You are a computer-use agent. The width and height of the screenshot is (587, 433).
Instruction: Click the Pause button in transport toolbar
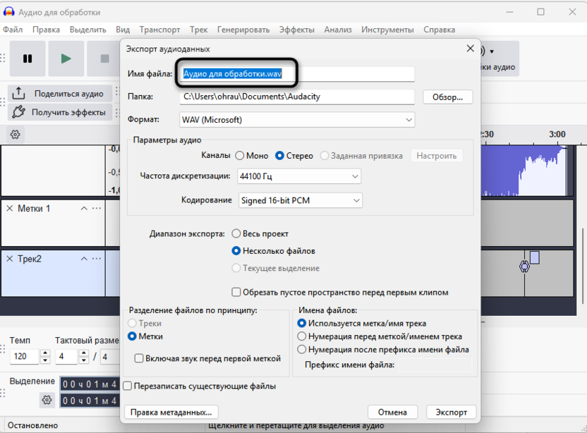pyautogui.click(x=28, y=59)
